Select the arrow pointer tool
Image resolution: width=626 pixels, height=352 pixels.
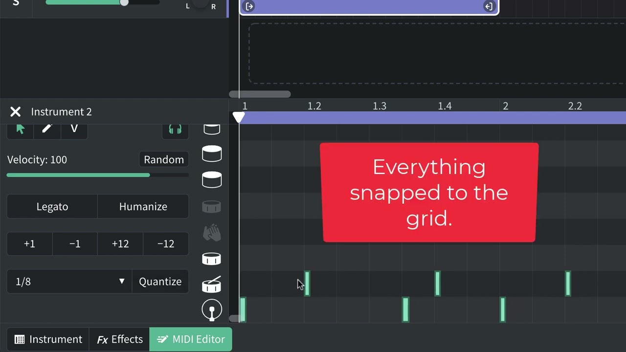[20, 130]
